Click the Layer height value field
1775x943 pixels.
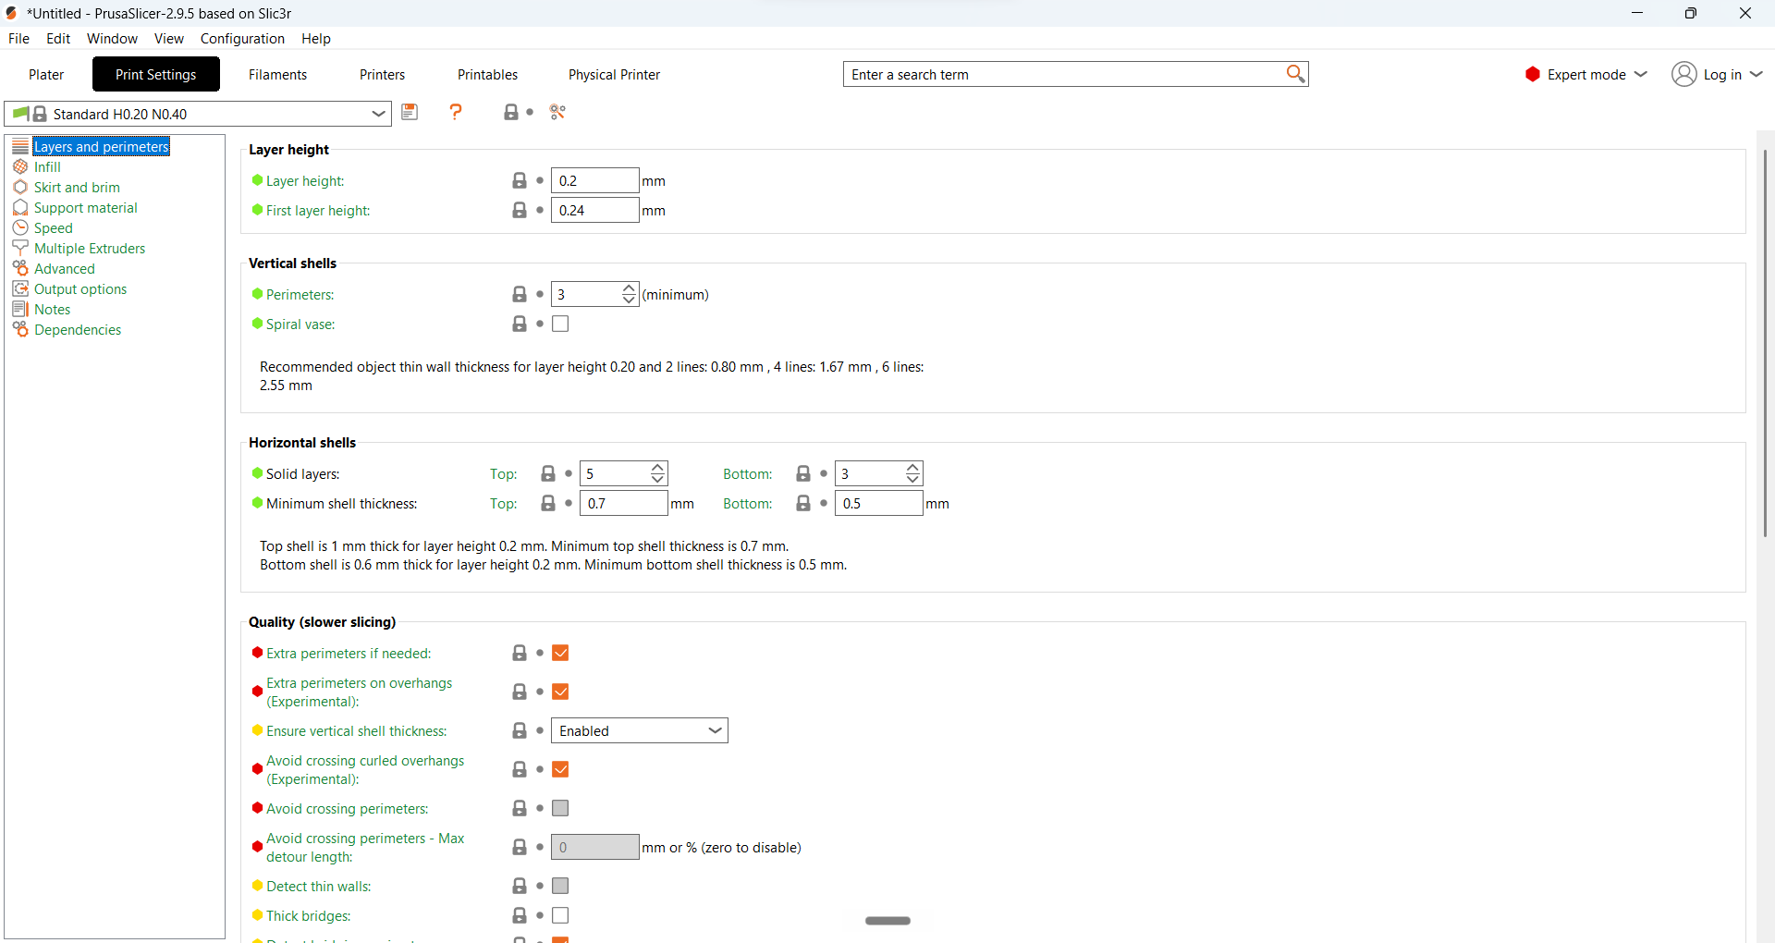click(x=594, y=180)
